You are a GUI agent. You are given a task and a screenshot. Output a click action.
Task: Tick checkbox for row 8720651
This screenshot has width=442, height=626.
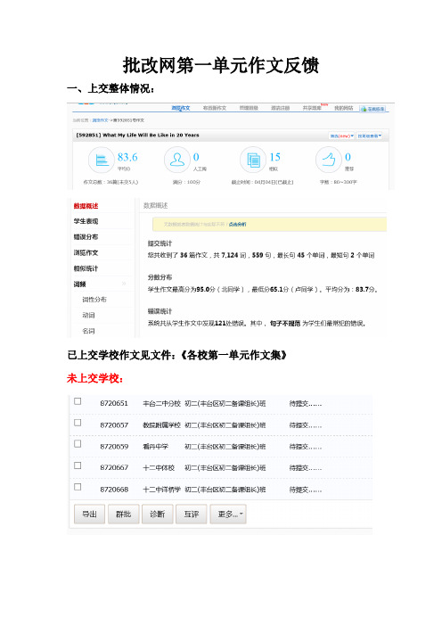click(x=78, y=401)
